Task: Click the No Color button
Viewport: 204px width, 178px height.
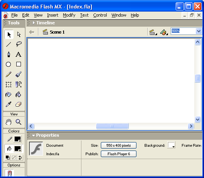Action: (14, 158)
